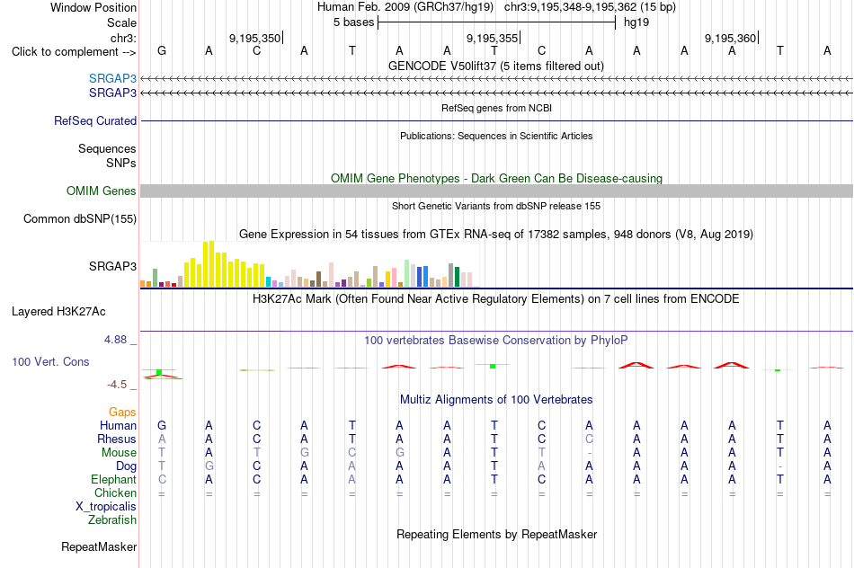Click 'Publications: Sequences in Scientific Articles' title
Image resolution: width=854 pixels, height=568 pixels.
[496, 136]
